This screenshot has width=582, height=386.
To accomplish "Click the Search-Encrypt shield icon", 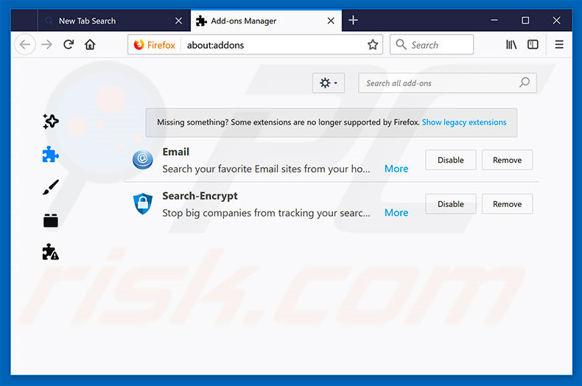I will tap(143, 204).
